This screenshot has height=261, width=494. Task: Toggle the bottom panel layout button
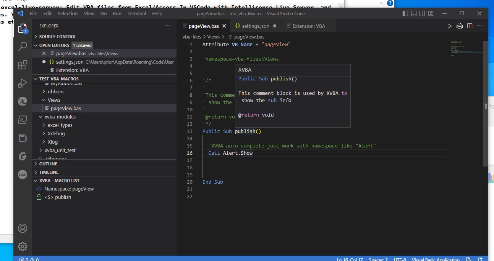click(414, 13)
